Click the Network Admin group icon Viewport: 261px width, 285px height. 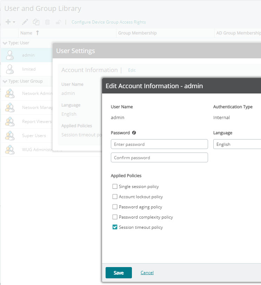(x=10, y=93)
